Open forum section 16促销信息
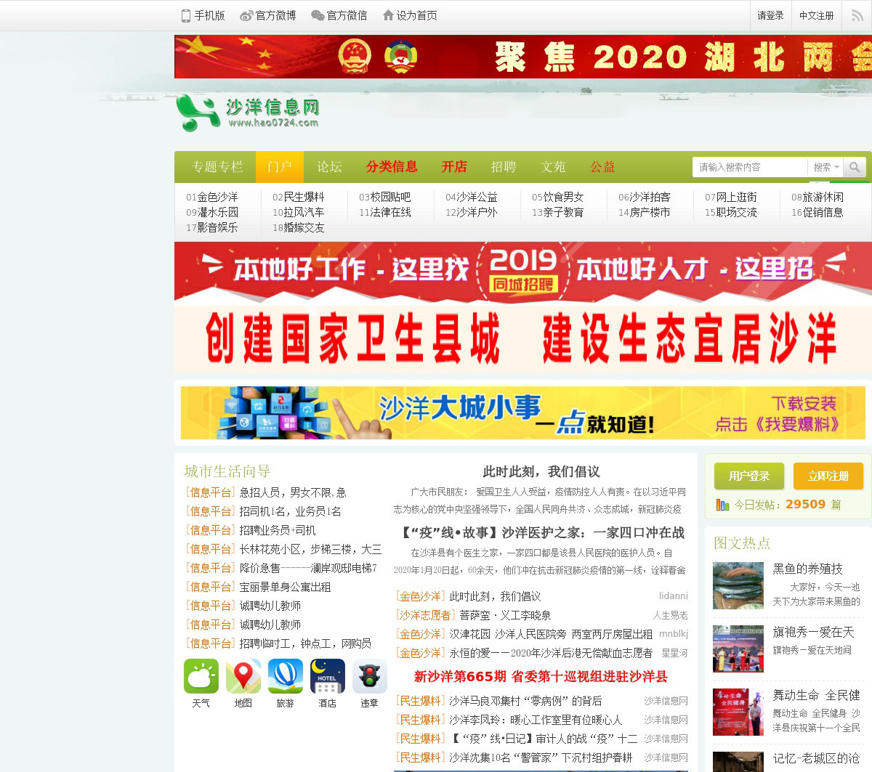872x772 pixels. click(817, 212)
